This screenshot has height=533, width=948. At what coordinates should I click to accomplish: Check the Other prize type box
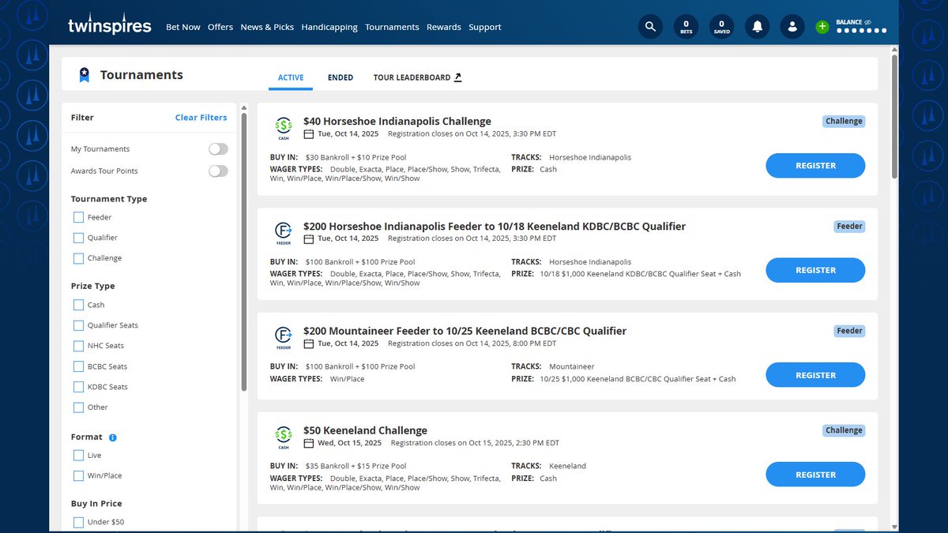tap(78, 407)
